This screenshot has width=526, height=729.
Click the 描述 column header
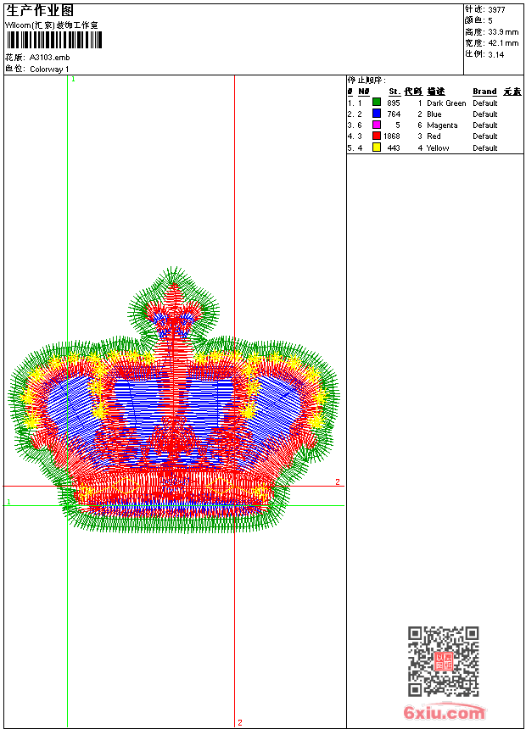[x=436, y=92]
